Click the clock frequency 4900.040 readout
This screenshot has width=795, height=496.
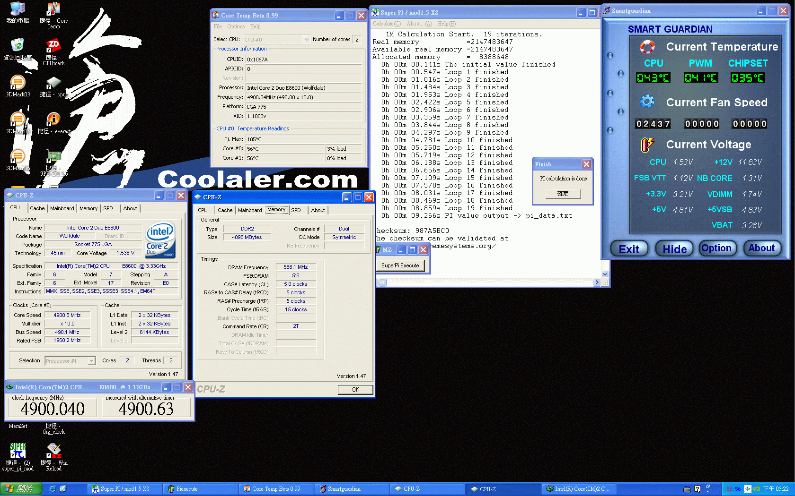coord(53,409)
